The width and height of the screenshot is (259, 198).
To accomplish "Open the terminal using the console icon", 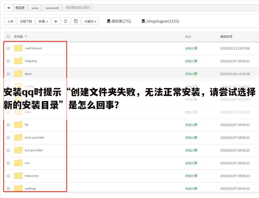I will [76, 21].
